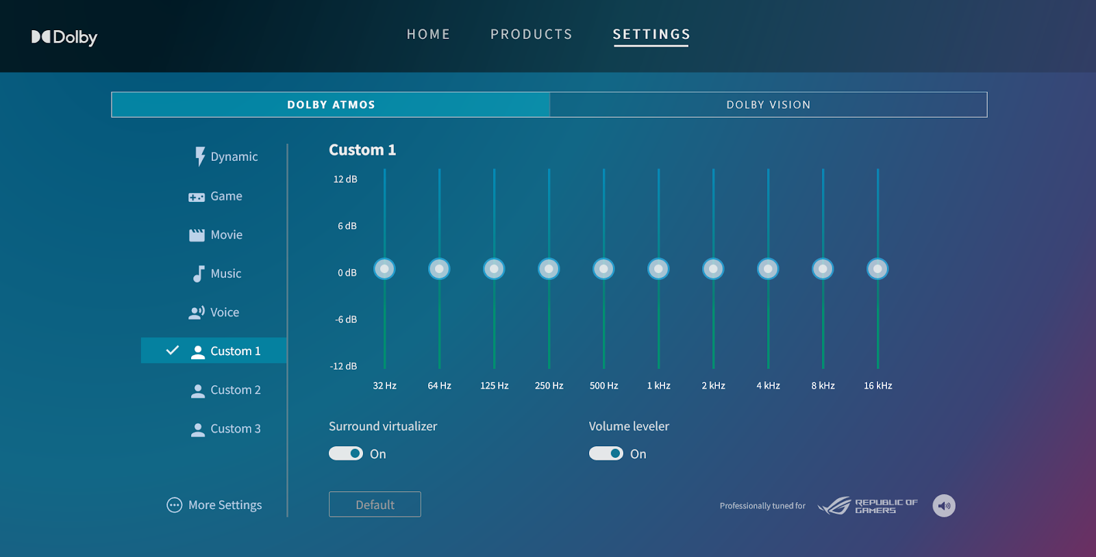Click the 1 kHz frequency label
Viewport: 1096px width, 557px height.
pyautogui.click(x=659, y=386)
